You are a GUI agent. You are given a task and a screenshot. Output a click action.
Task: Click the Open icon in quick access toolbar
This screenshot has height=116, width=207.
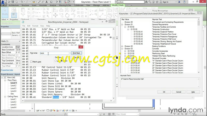pyautogui.click(x=9, y=2)
